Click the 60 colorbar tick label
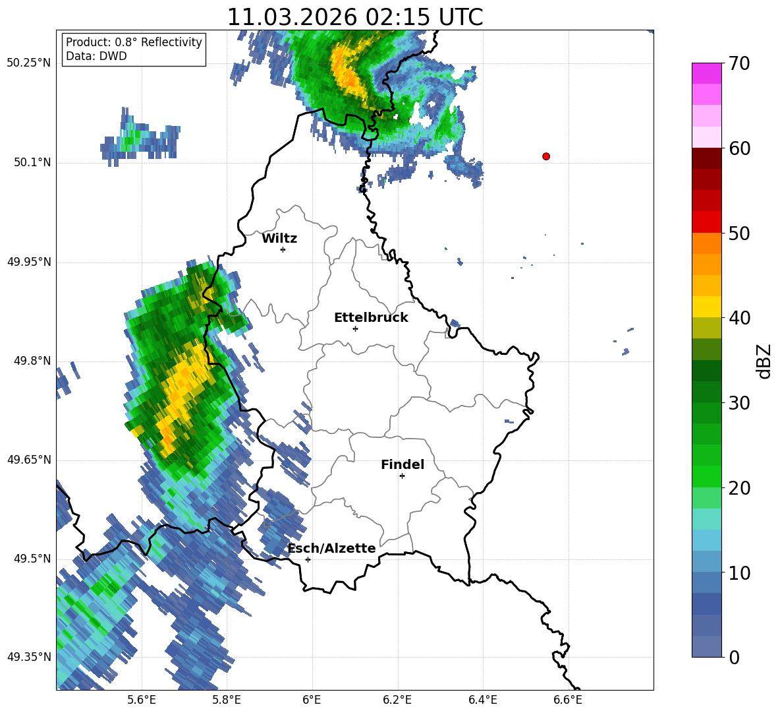The image size is (780, 713). [x=739, y=148]
